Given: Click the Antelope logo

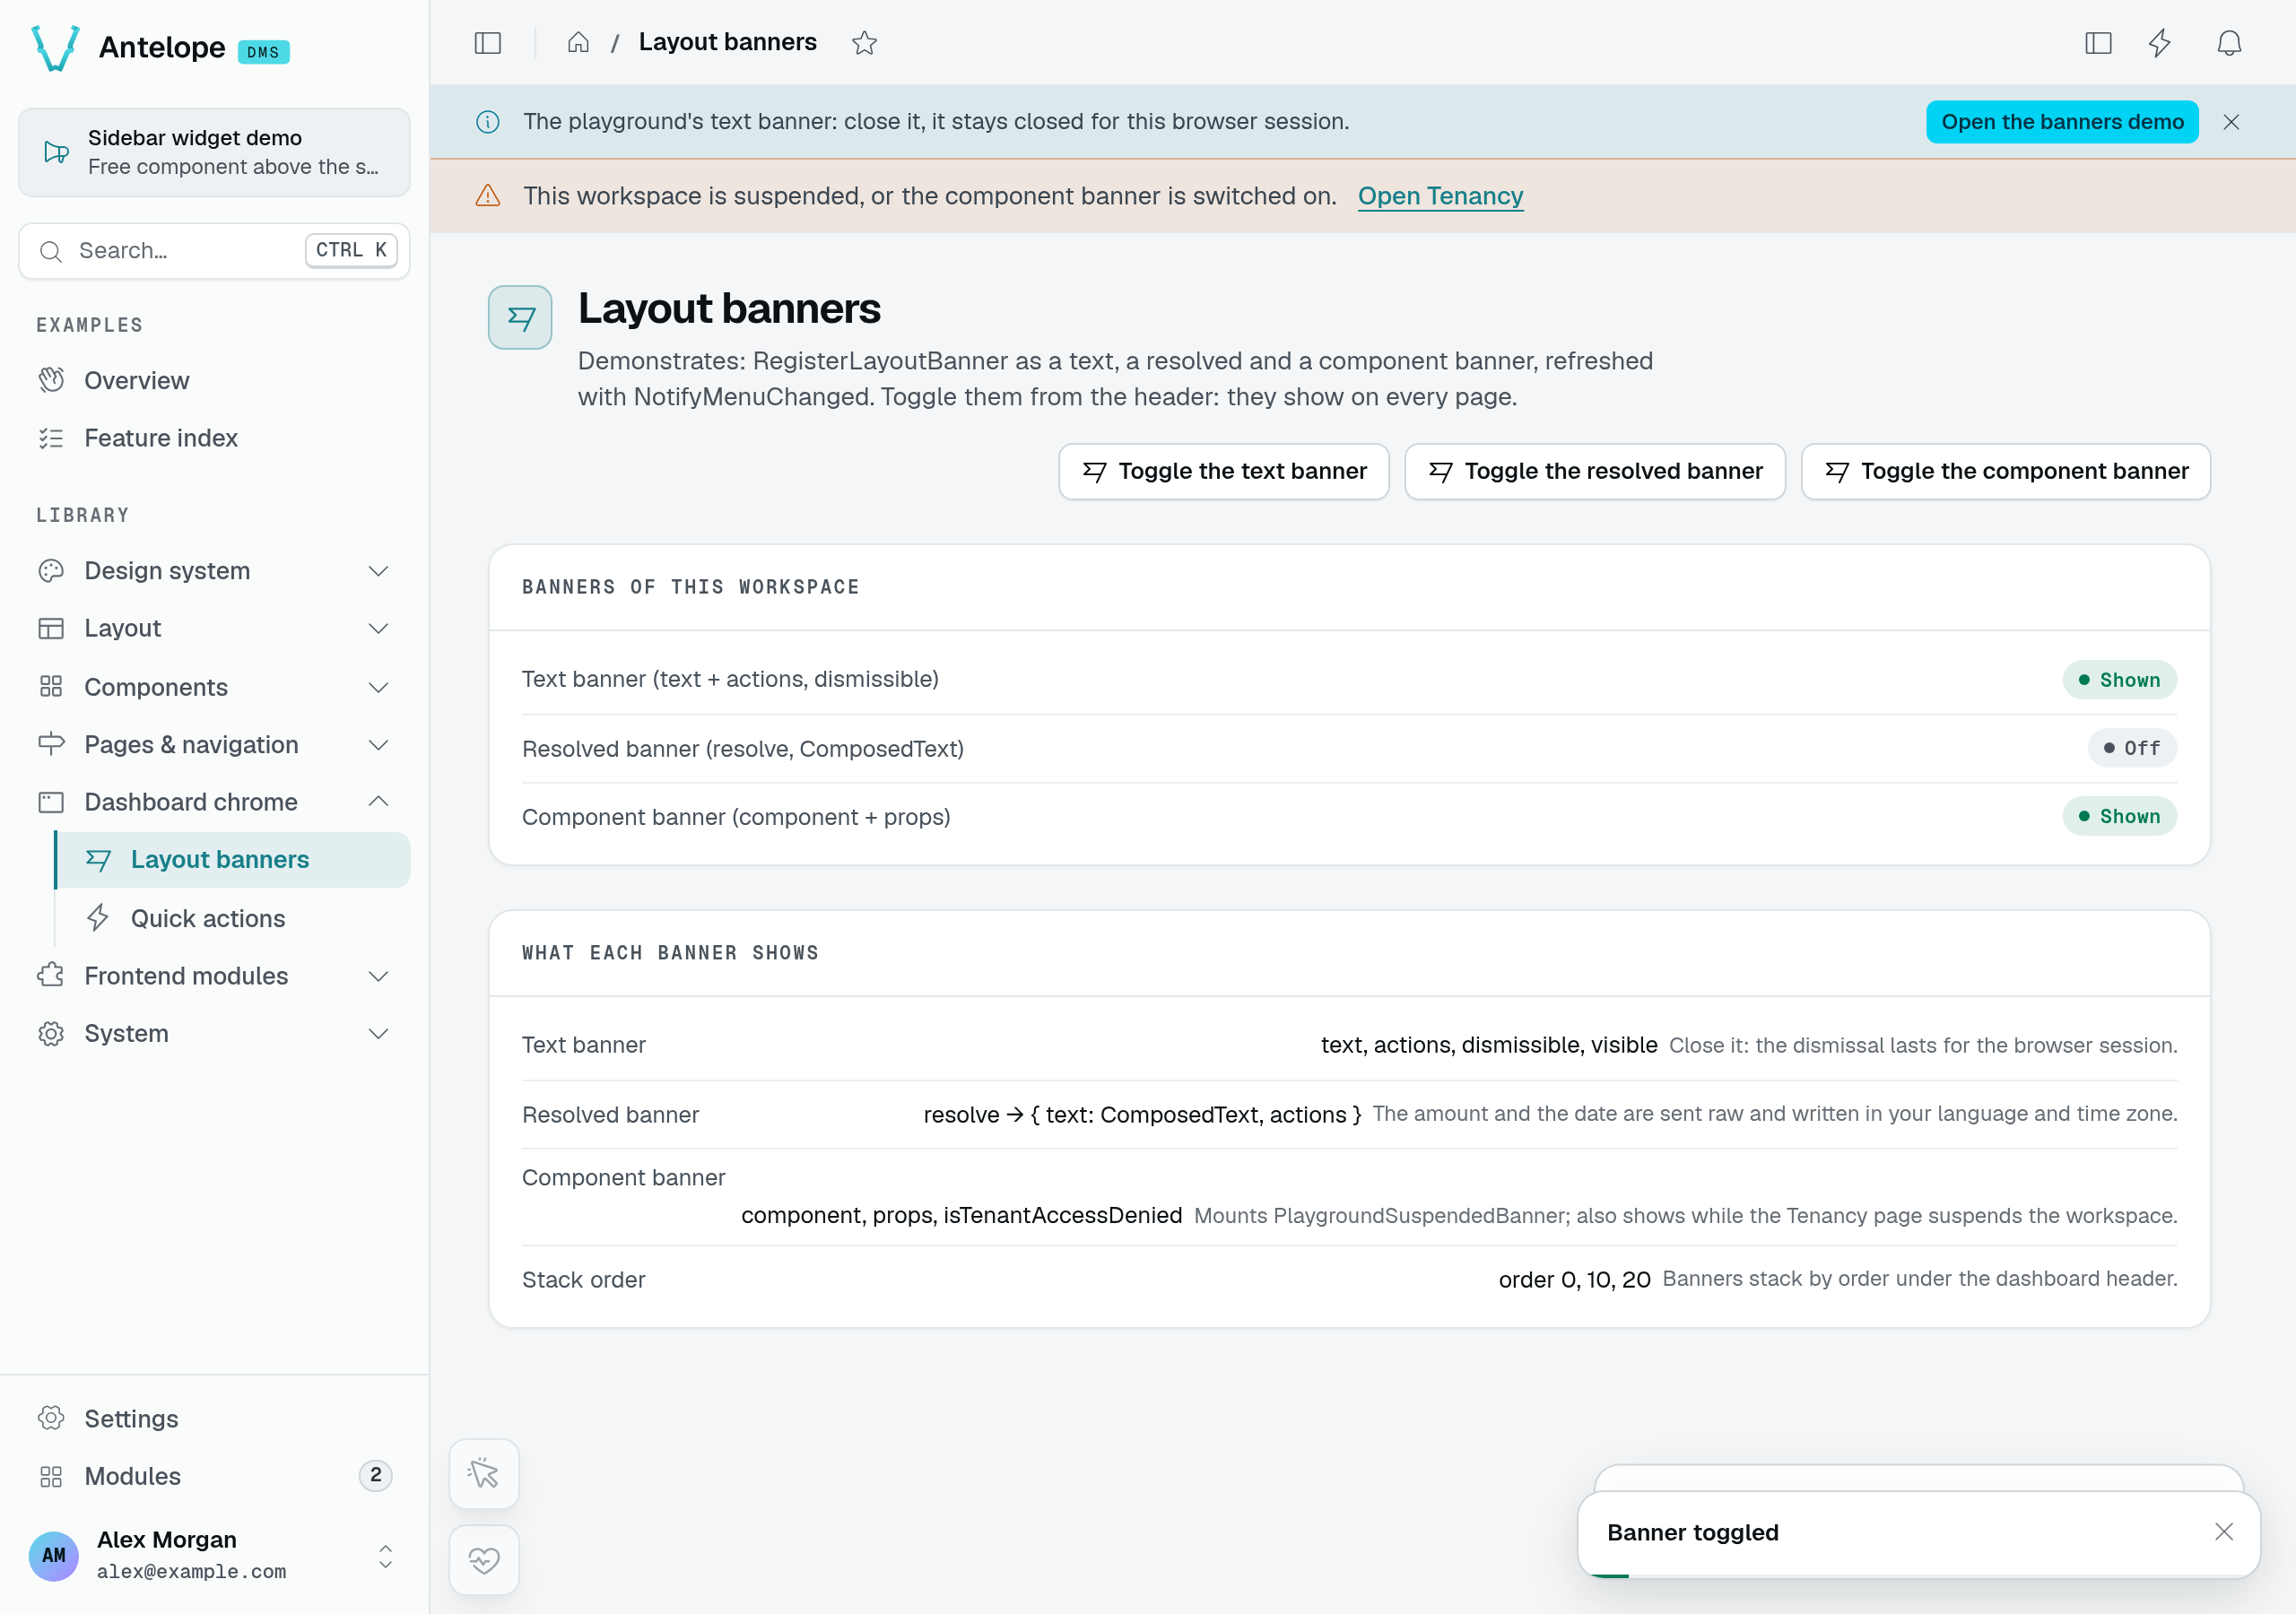Looking at the screenshot, I should tap(56, 48).
